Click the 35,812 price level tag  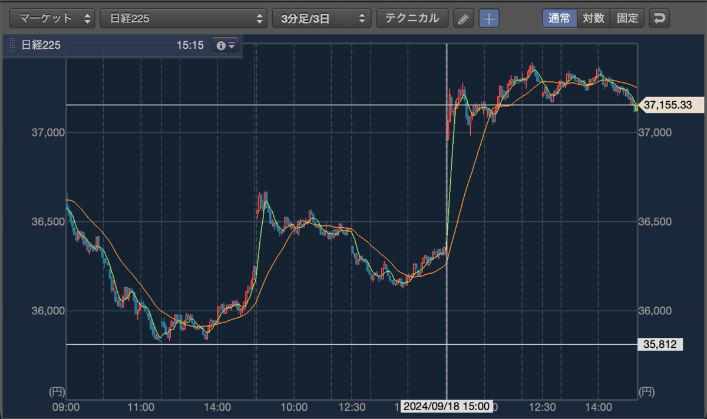point(660,344)
